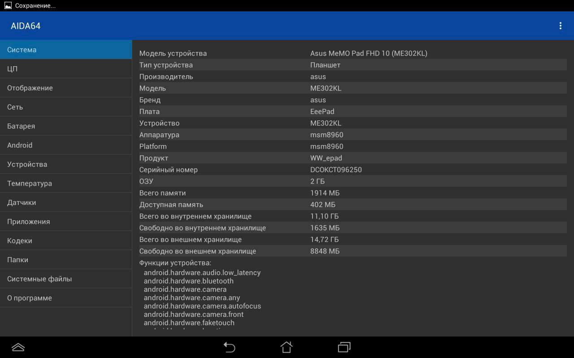
Task: Tap the Серийный номер row
Action: (x=352, y=170)
